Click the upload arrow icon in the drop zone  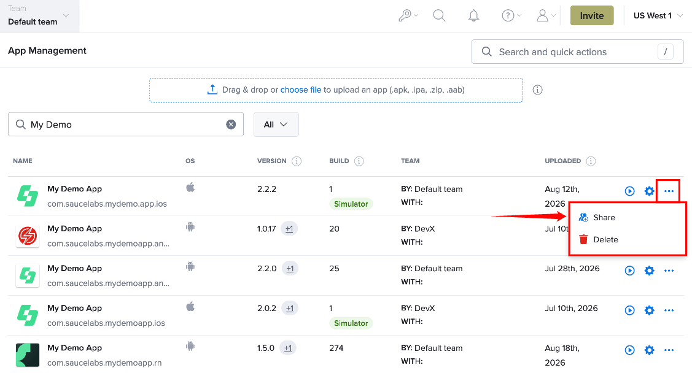point(212,90)
